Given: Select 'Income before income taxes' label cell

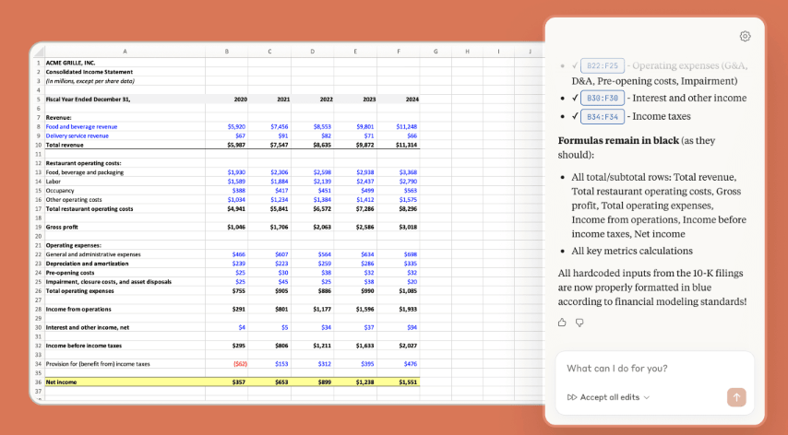Looking at the screenshot, I should click(125, 346).
